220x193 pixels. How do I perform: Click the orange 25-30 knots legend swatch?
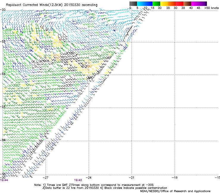[172, 4]
